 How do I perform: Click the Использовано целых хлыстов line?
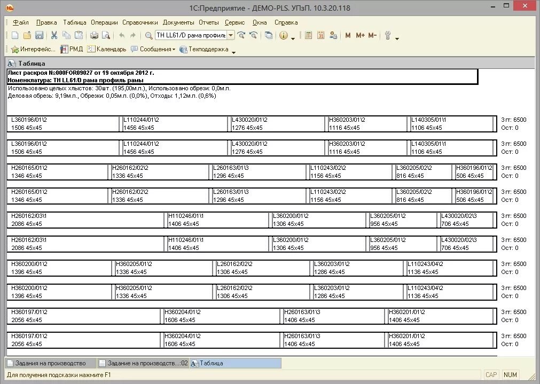[119, 88]
